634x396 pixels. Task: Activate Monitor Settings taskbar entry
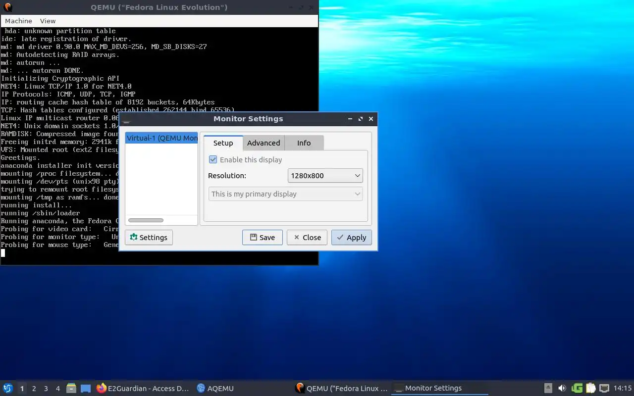click(x=439, y=389)
